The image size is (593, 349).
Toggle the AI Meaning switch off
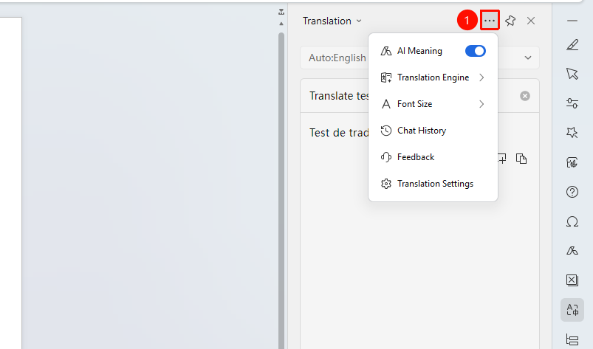click(476, 51)
